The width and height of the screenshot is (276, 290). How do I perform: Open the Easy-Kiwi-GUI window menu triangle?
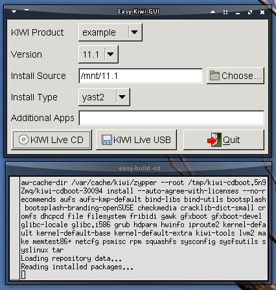pos(14,12)
